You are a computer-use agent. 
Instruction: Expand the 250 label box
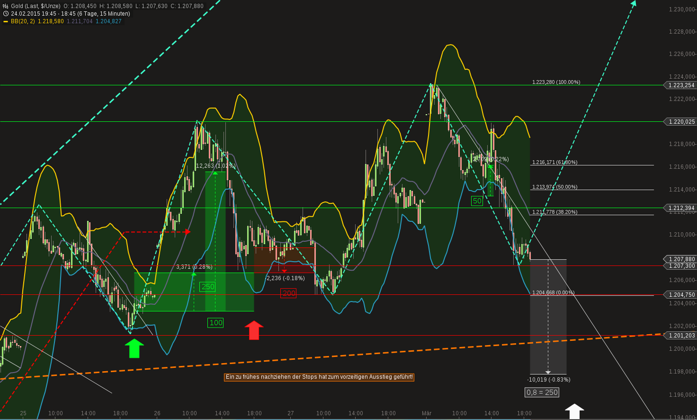pyautogui.click(x=208, y=287)
